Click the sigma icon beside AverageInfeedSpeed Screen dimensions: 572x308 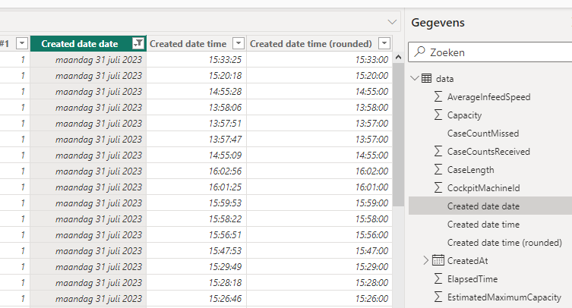438,96
